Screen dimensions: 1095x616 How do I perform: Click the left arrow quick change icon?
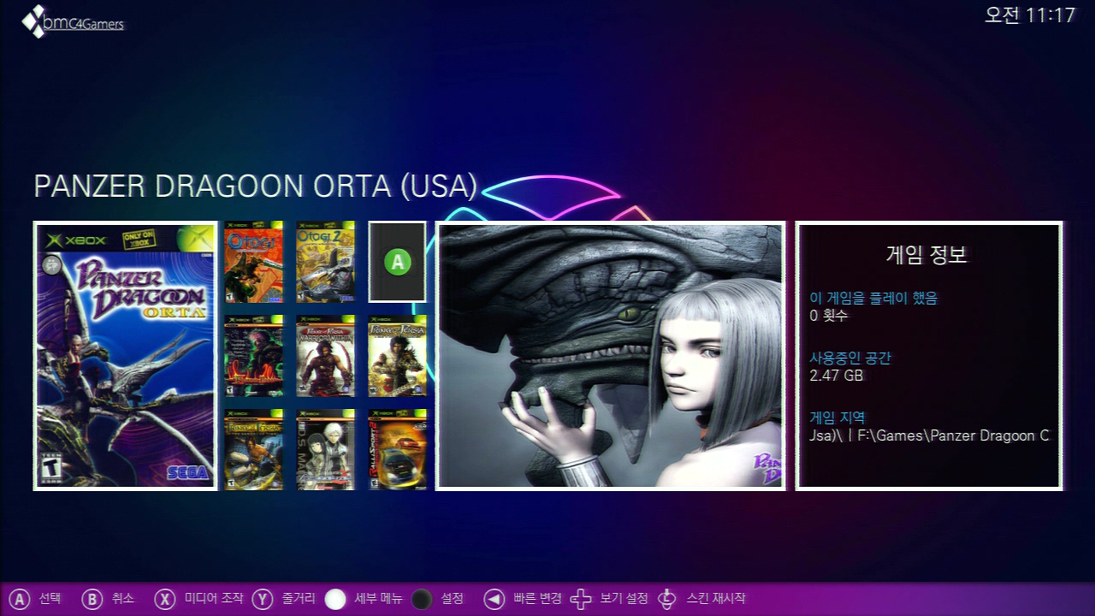pos(494,599)
